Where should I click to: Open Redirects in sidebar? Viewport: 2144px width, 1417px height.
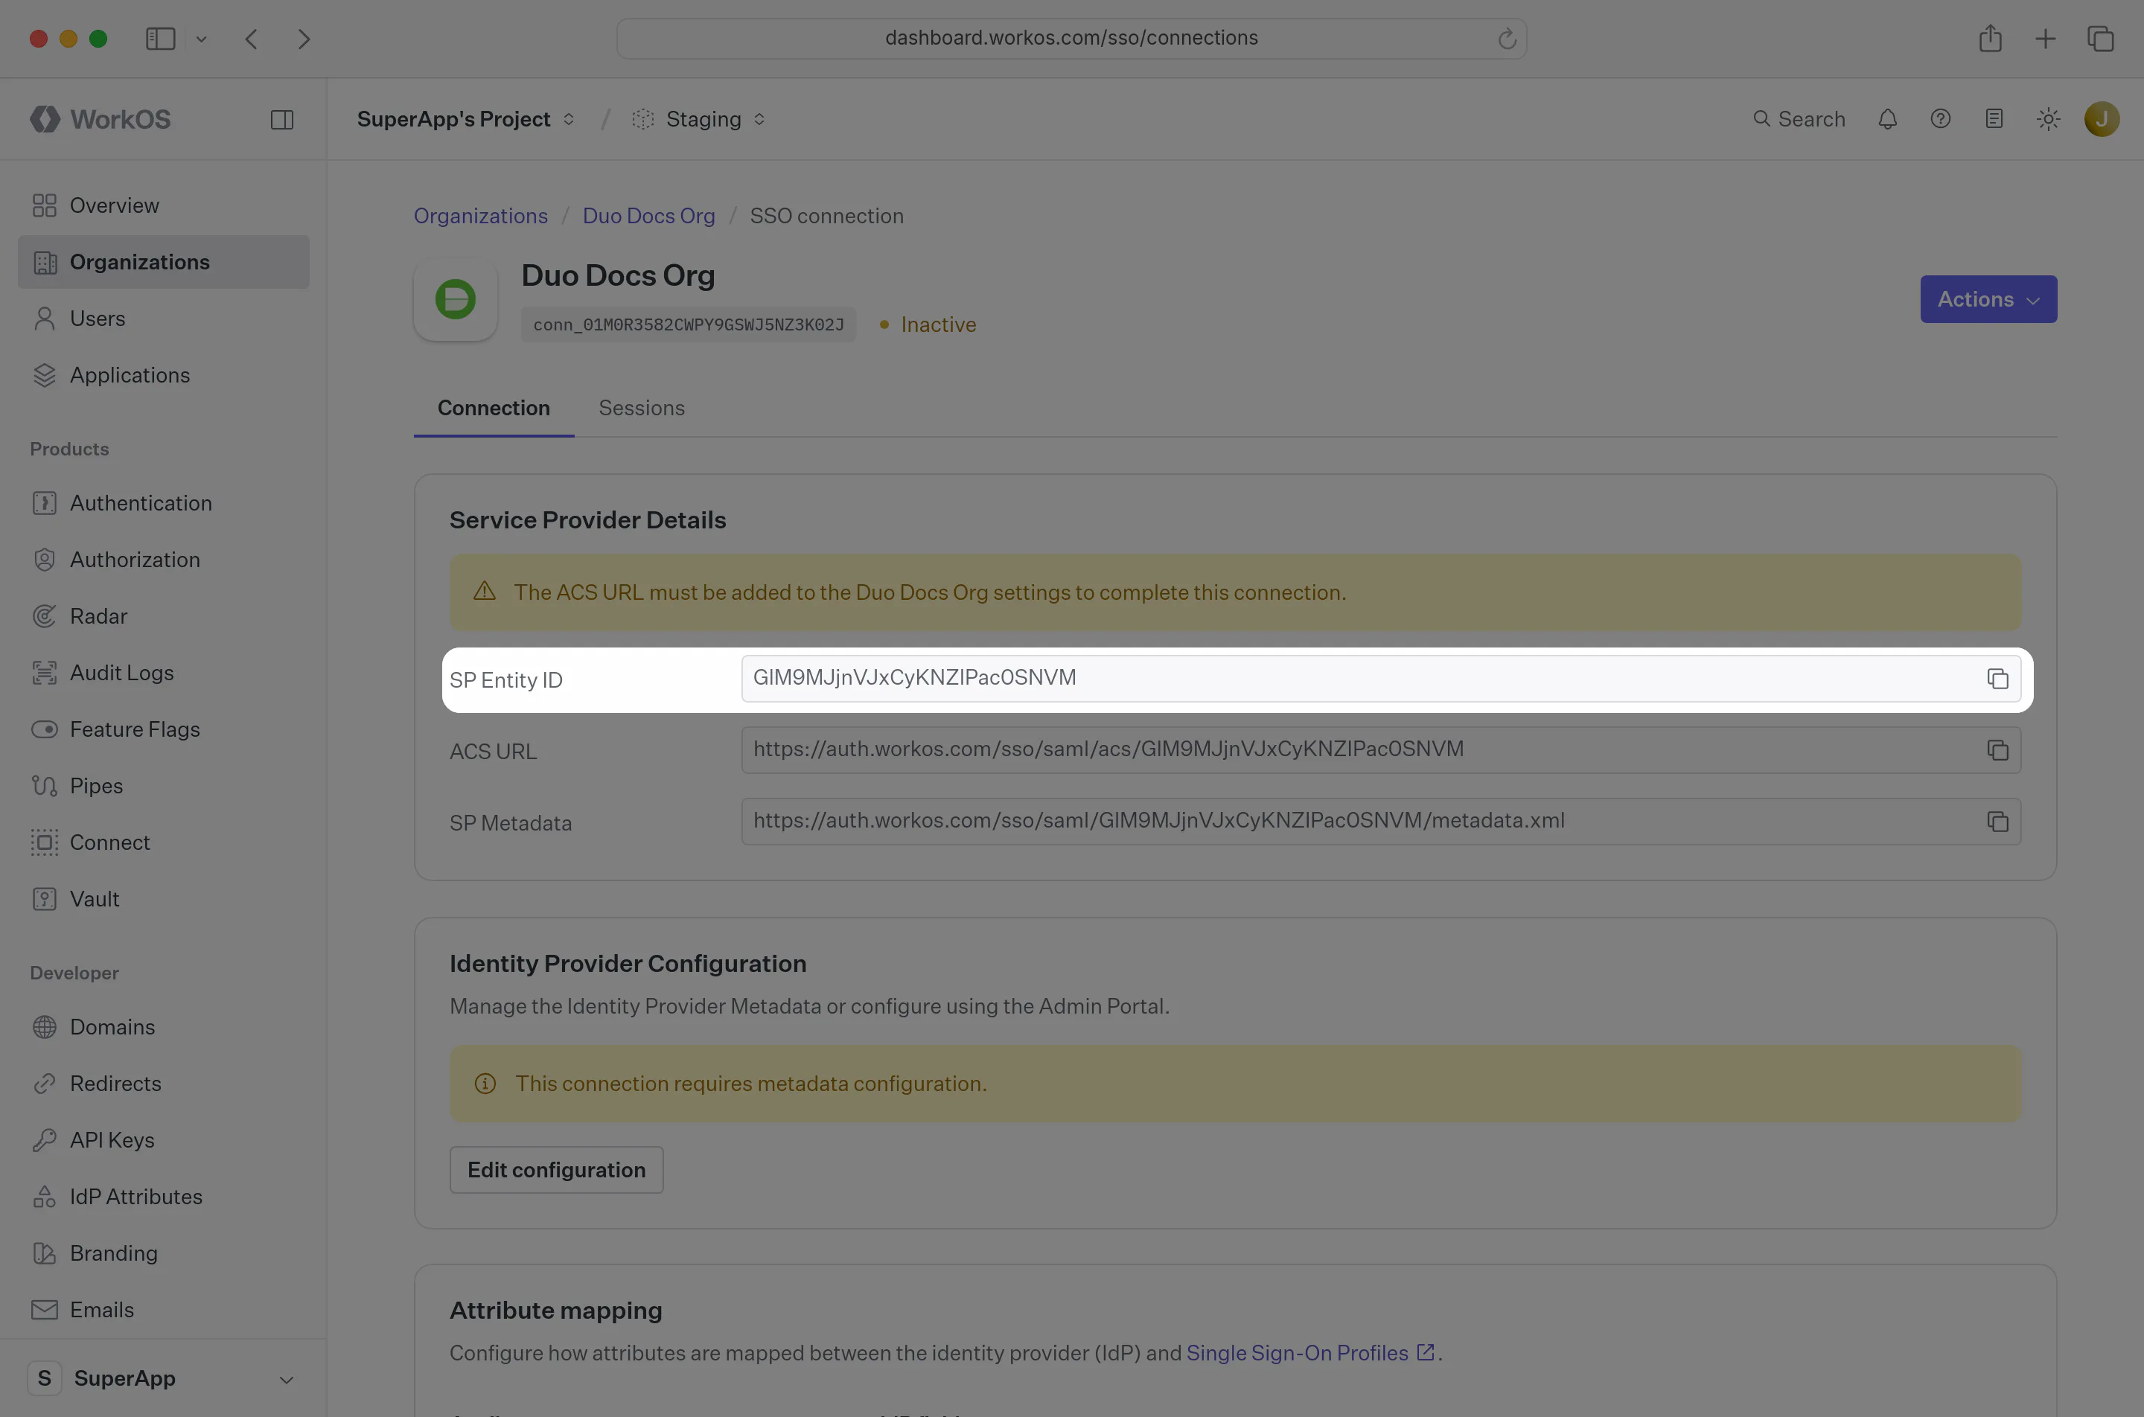164,1084
